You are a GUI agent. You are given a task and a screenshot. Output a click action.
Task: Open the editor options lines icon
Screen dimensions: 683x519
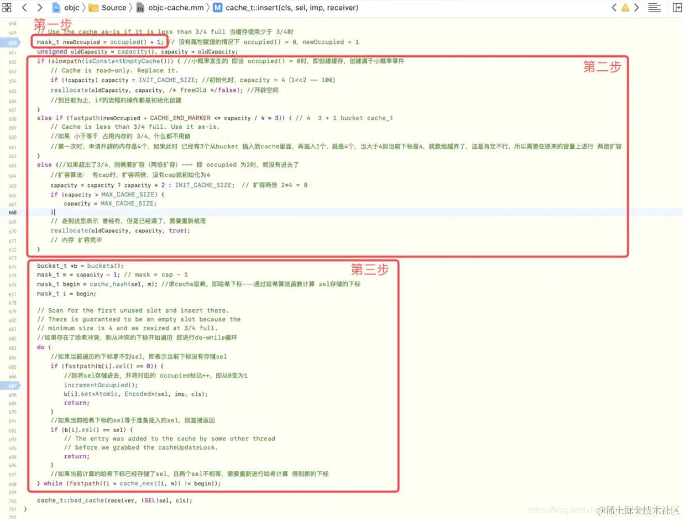tap(655, 7)
